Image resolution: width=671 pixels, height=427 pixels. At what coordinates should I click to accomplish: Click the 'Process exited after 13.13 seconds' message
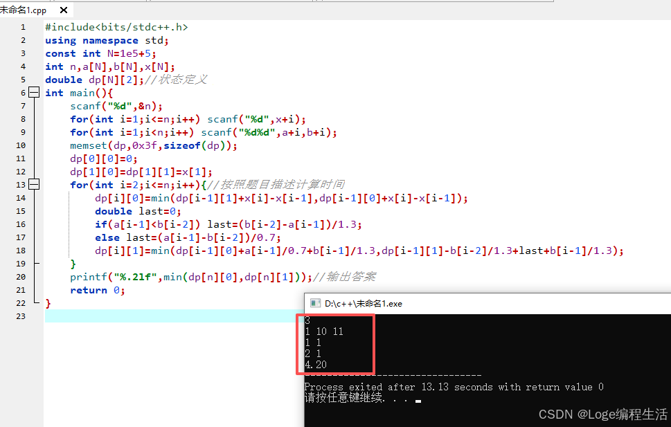[454, 387]
